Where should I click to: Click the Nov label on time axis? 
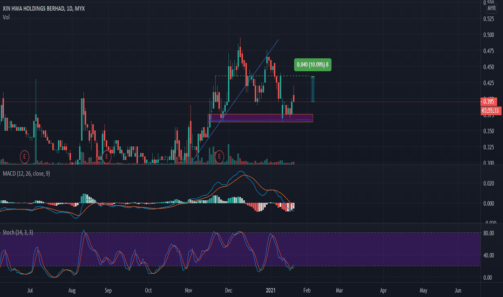click(188, 291)
